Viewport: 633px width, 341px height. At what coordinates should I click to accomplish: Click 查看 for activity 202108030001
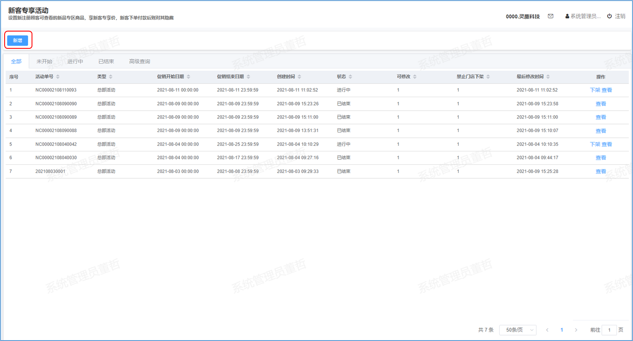coord(601,172)
